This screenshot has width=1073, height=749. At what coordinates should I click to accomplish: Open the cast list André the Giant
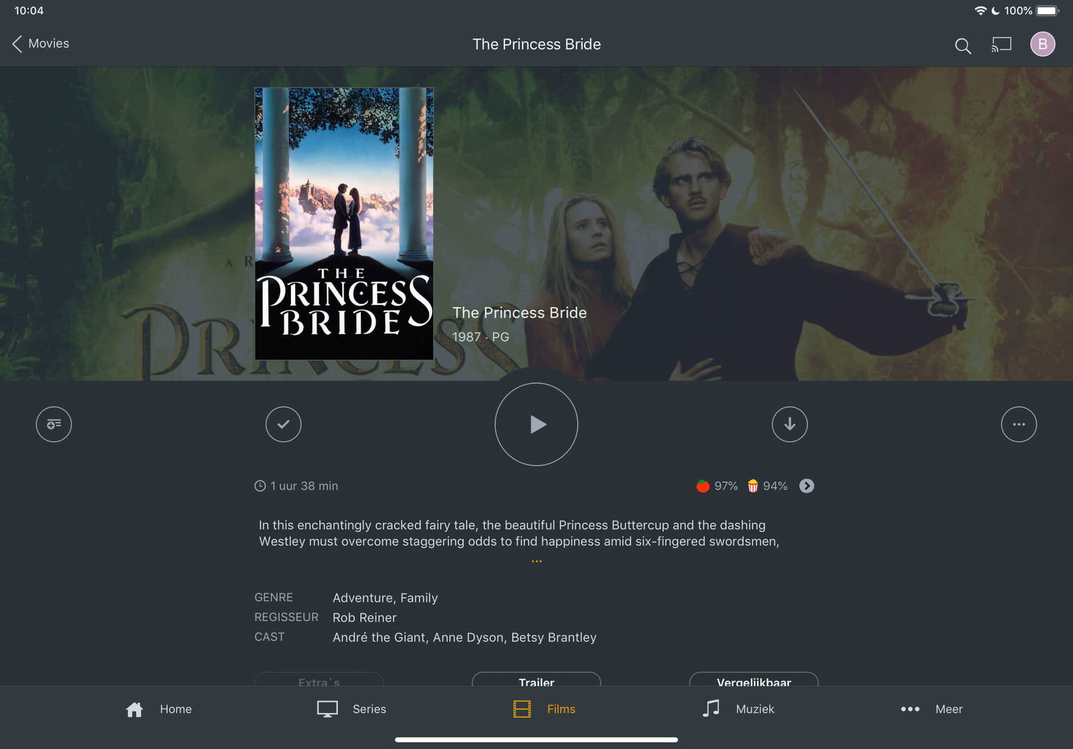tap(464, 637)
